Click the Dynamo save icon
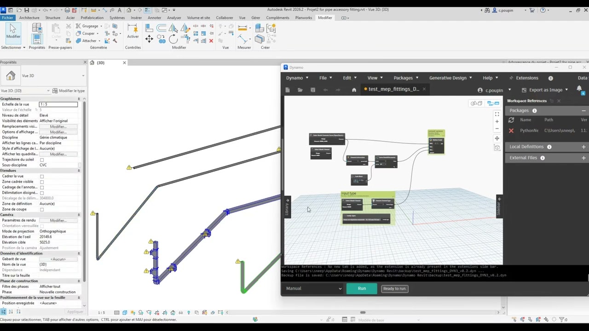Image resolution: width=589 pixels, height=331 pixels. click(x=313, y=90)
